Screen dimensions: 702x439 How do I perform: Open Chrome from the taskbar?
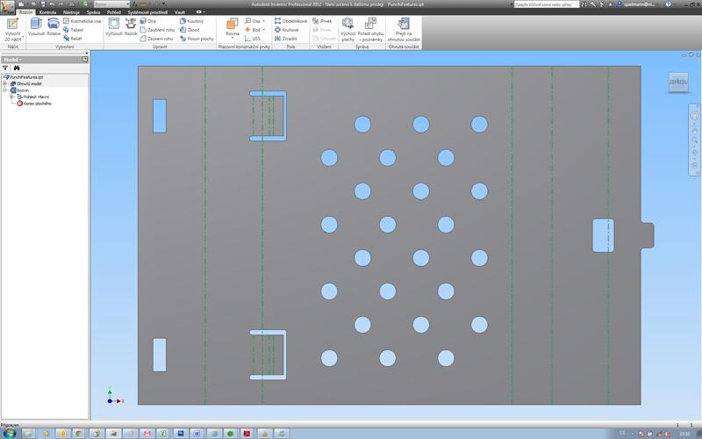(78, 433)
